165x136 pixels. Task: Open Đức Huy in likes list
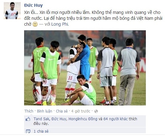(x=59, y=119)
